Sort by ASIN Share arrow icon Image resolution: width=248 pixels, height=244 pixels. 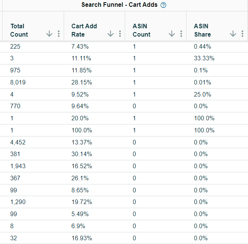[x=233, y=34]
